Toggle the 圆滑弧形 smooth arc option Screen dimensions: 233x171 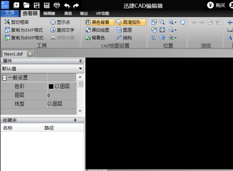pyautogui.click(x=130, y=22)
